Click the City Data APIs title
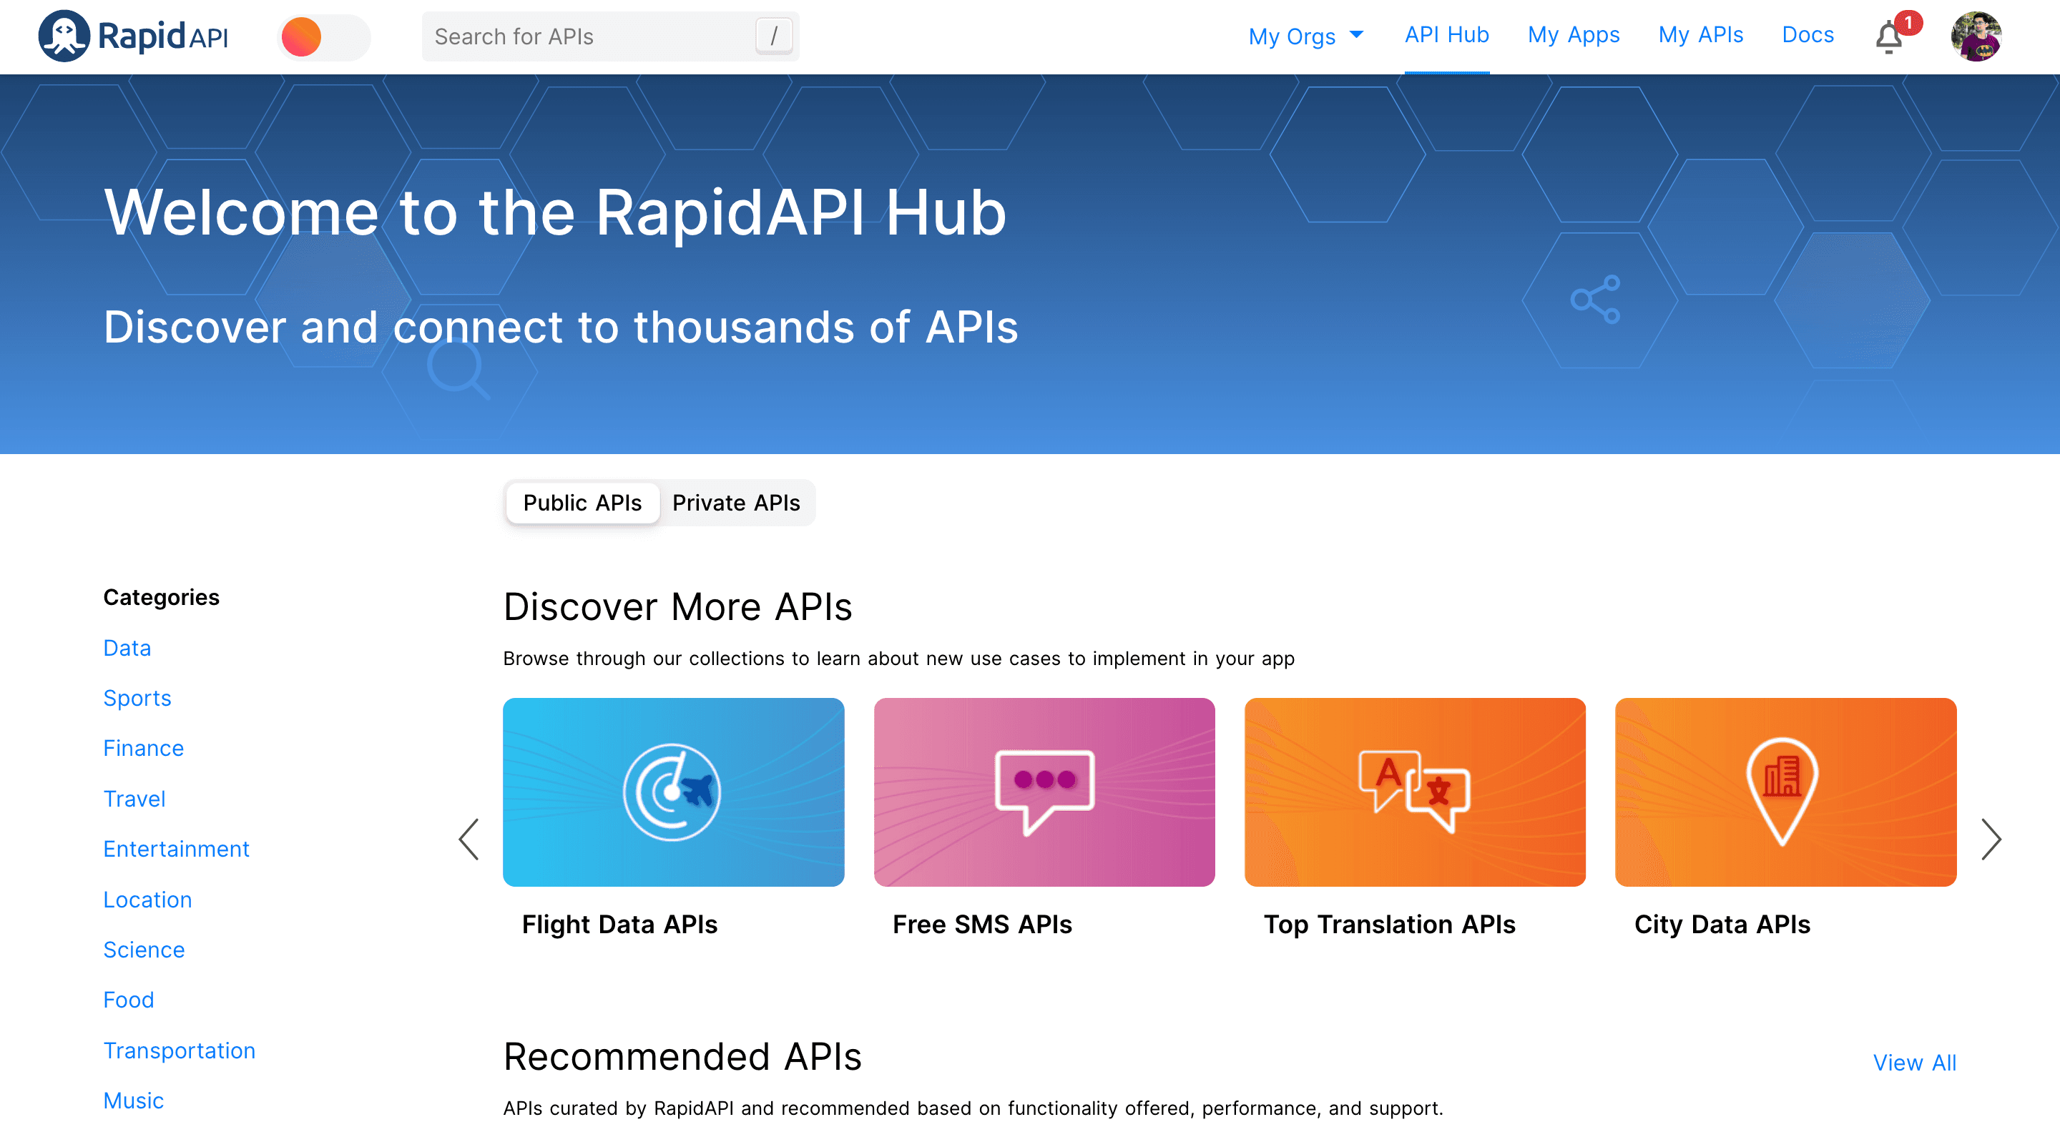The height and width of the screenshot is (1127, 2060). tap(1722, 925)
